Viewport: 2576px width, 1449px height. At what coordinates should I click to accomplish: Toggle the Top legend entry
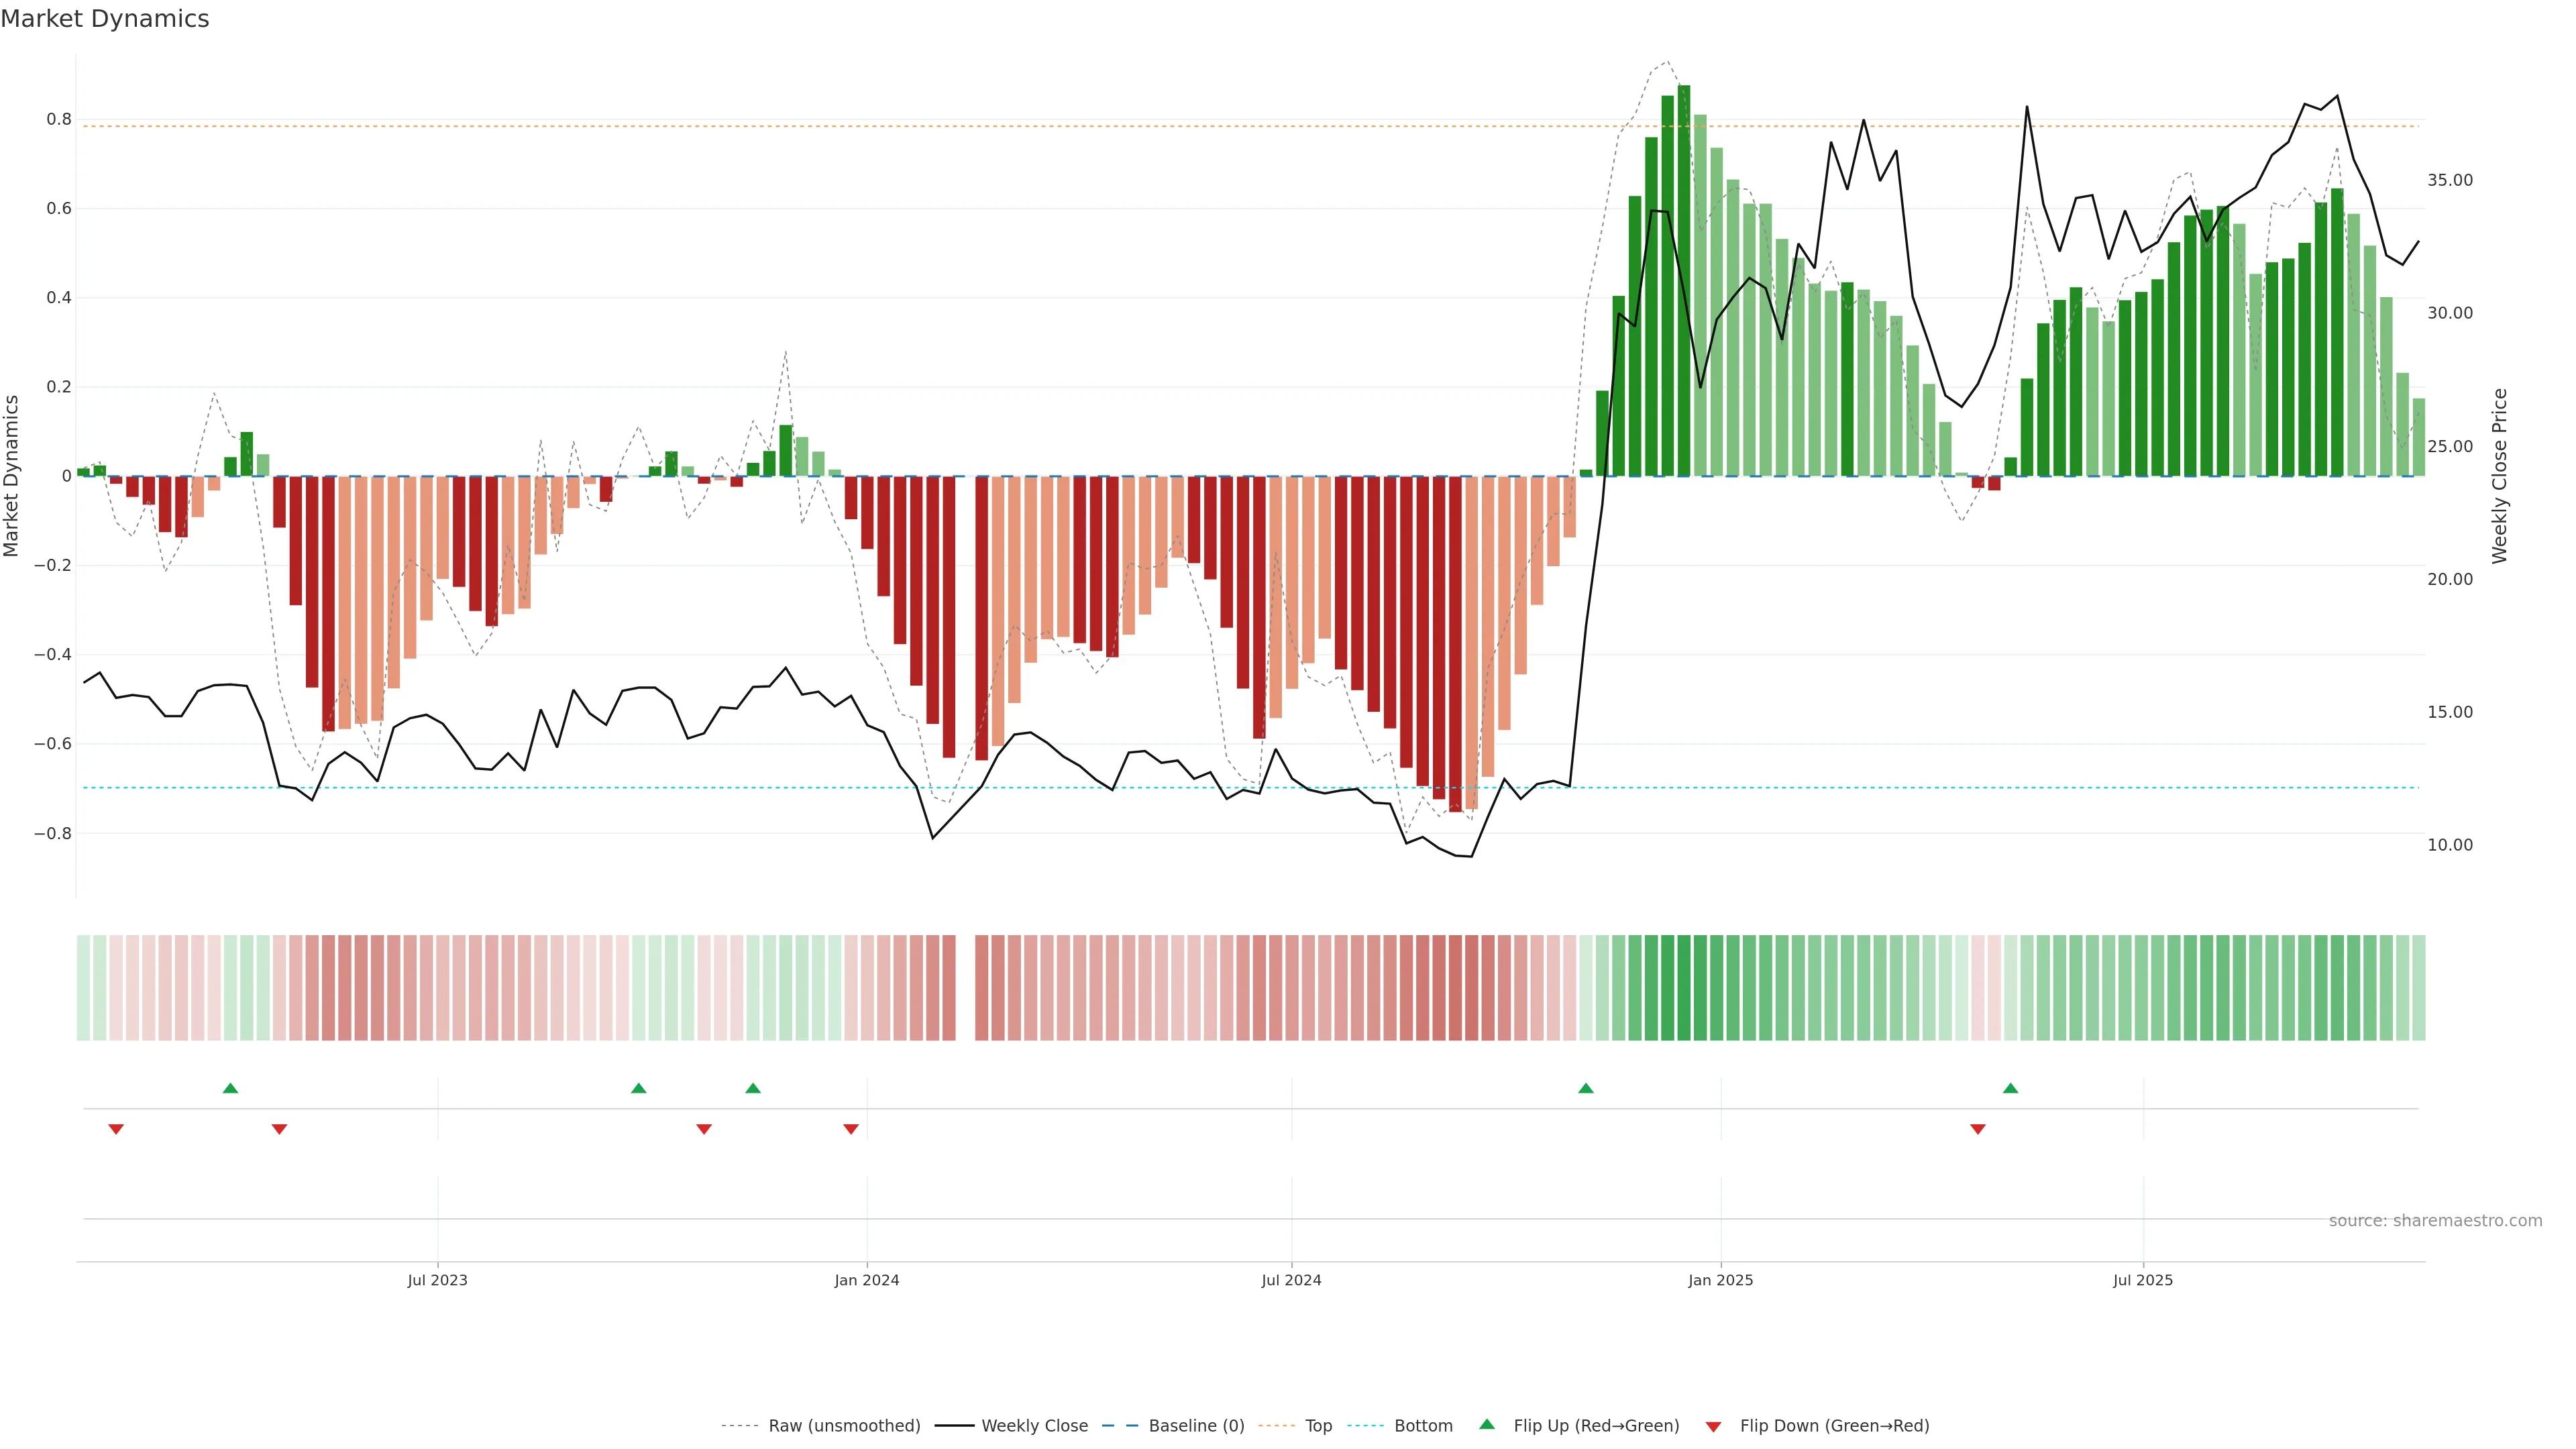coord(1318,1426)
